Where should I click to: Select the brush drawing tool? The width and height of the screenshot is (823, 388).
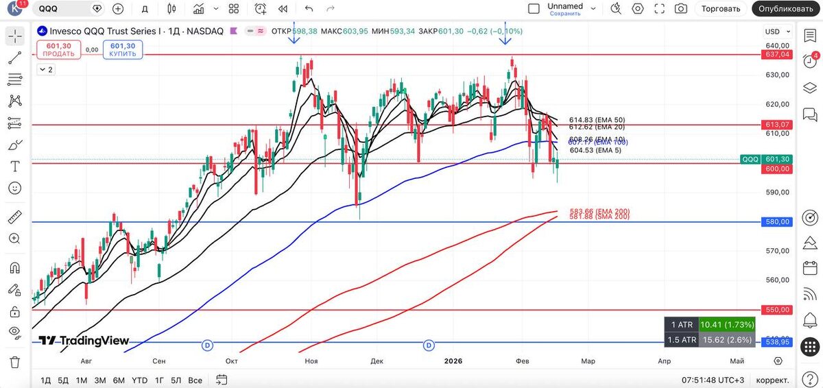pyautogui.click(x=14, y=145)
